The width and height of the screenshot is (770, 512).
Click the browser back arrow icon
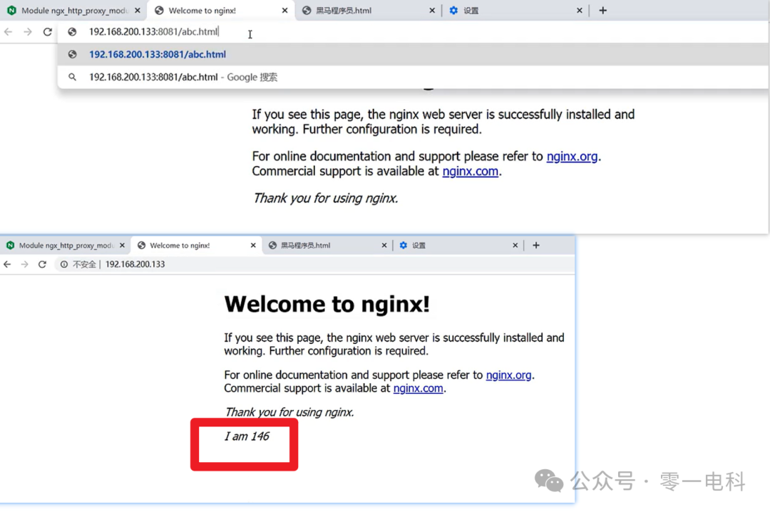[7, 31]
